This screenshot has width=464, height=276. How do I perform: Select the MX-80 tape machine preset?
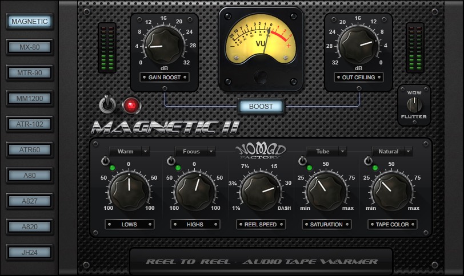pos(30,47)
